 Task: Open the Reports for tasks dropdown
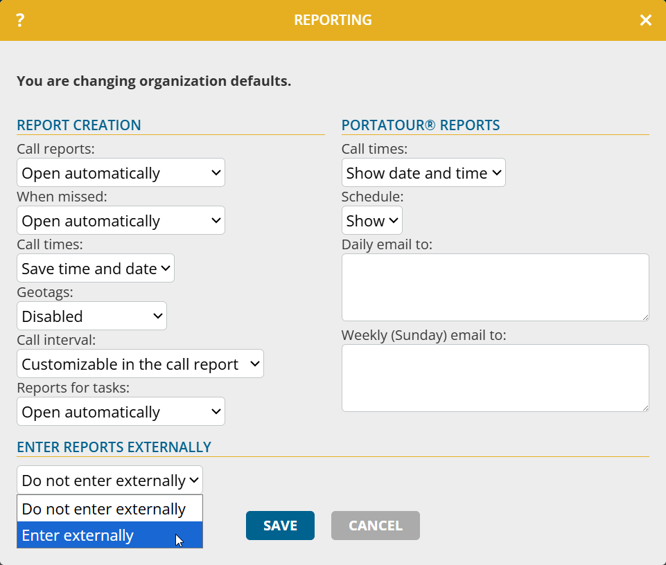[121, 412]
